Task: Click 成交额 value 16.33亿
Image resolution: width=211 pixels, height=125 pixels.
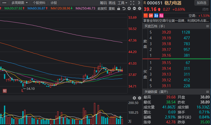Action: pyautogui.click(x=203, y=107)
